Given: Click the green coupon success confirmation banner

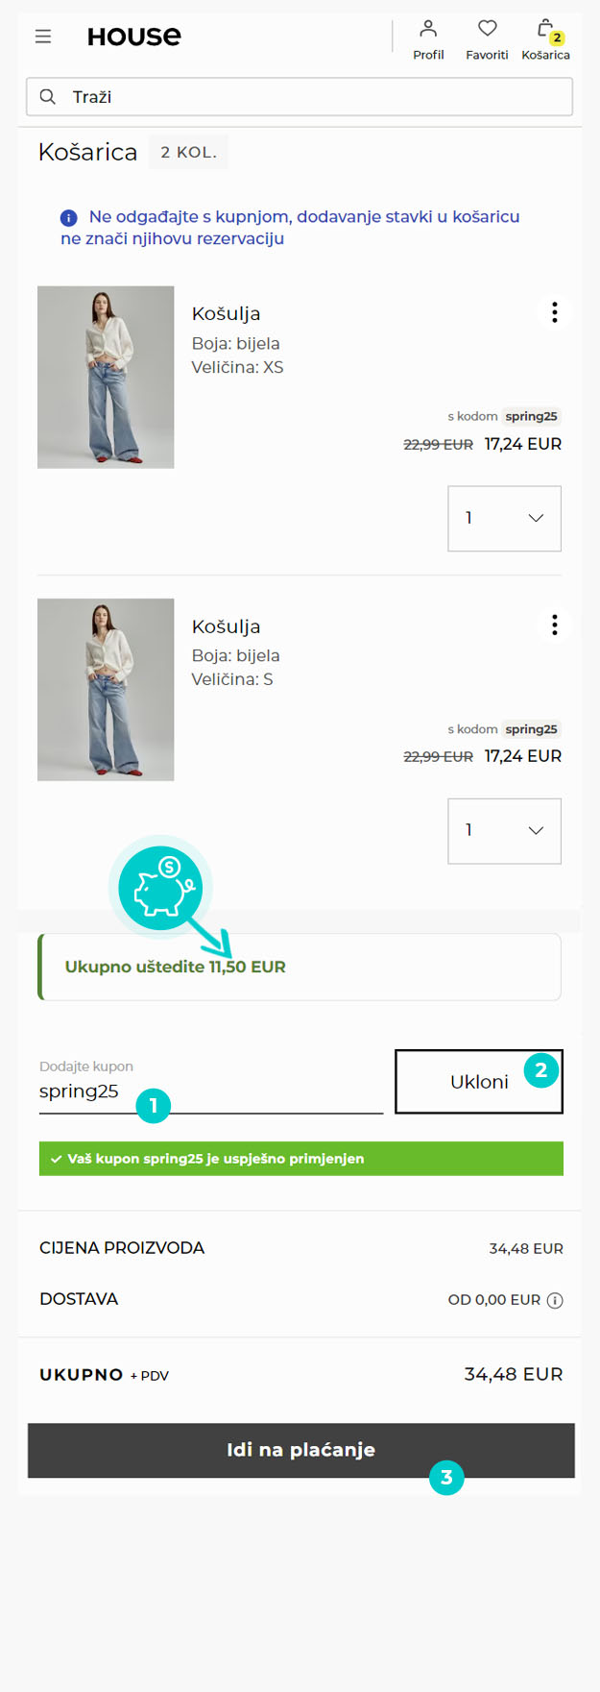Looking at the screenshot, I should tap(300, 1159).
